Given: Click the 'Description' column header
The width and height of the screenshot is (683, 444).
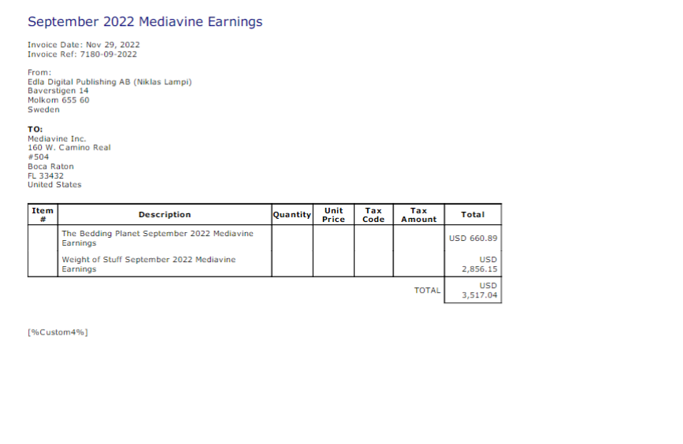Looking at the screenshot, I should pyautogui.click(x=165, y=215).
